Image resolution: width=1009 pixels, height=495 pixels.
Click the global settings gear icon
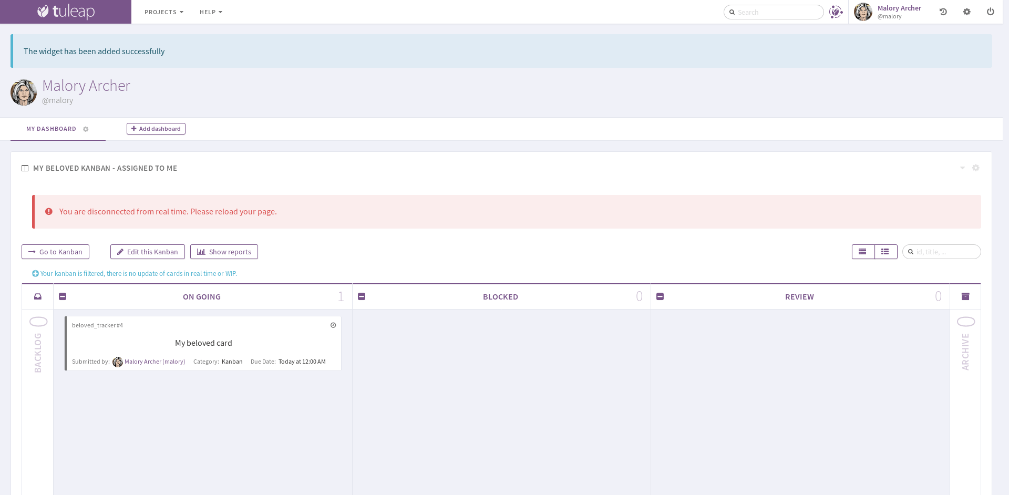coord(967,12)
